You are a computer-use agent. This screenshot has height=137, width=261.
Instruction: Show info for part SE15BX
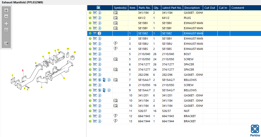[x=99, y=23]
